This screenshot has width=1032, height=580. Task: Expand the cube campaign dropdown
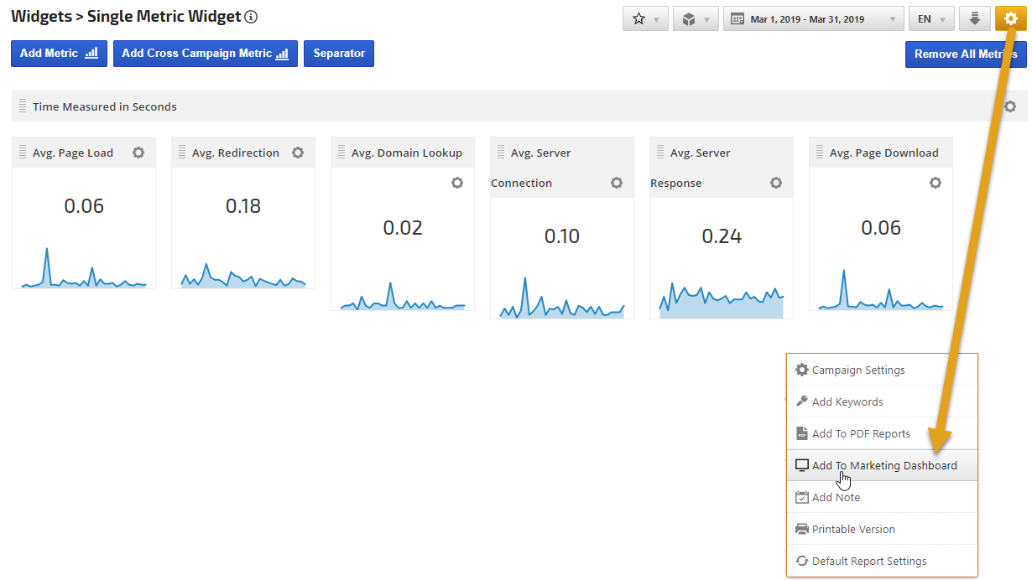pyautogui.click(x=696, y=18)
